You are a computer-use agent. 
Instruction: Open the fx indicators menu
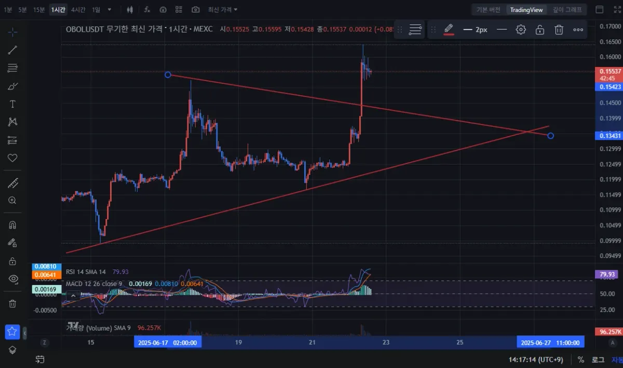point(147,9)
